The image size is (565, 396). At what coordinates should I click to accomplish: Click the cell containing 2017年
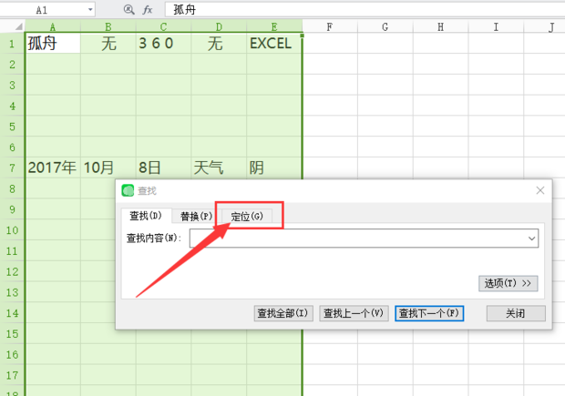click(x=52, y=168)
